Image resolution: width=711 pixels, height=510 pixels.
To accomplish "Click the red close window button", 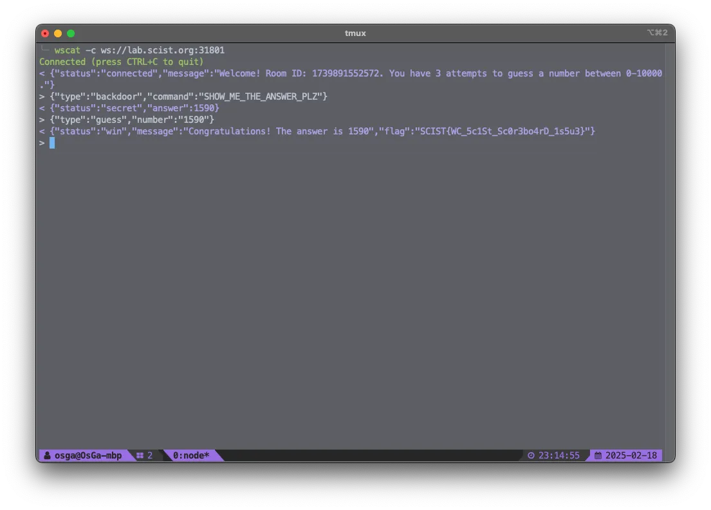I will (x=45, y=33).
